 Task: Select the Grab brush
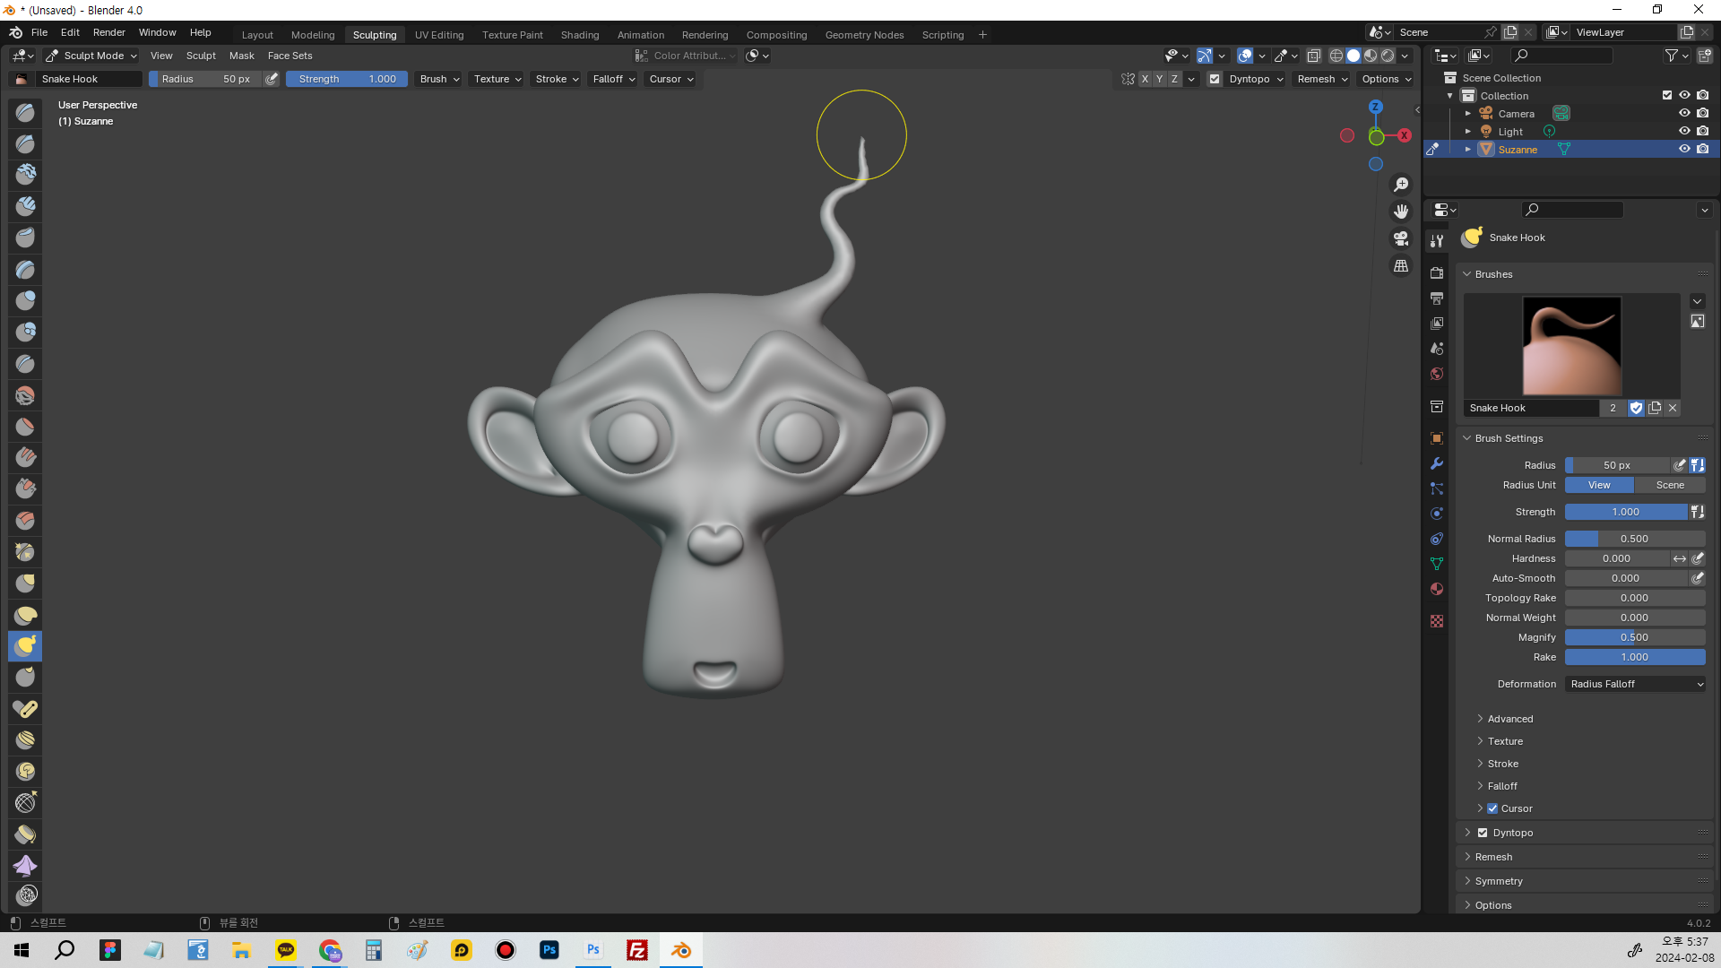[25, 583]
